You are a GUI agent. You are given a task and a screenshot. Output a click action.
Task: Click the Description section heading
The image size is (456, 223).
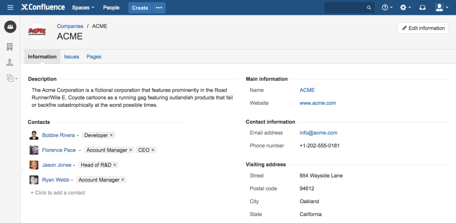(42, 79)
